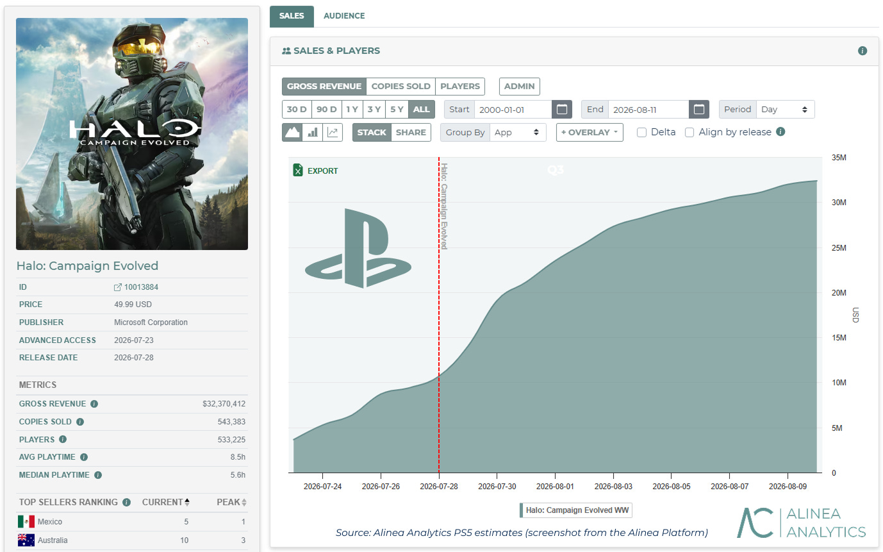Click the average playtime value 8.5h

click(x=238, y=457)
